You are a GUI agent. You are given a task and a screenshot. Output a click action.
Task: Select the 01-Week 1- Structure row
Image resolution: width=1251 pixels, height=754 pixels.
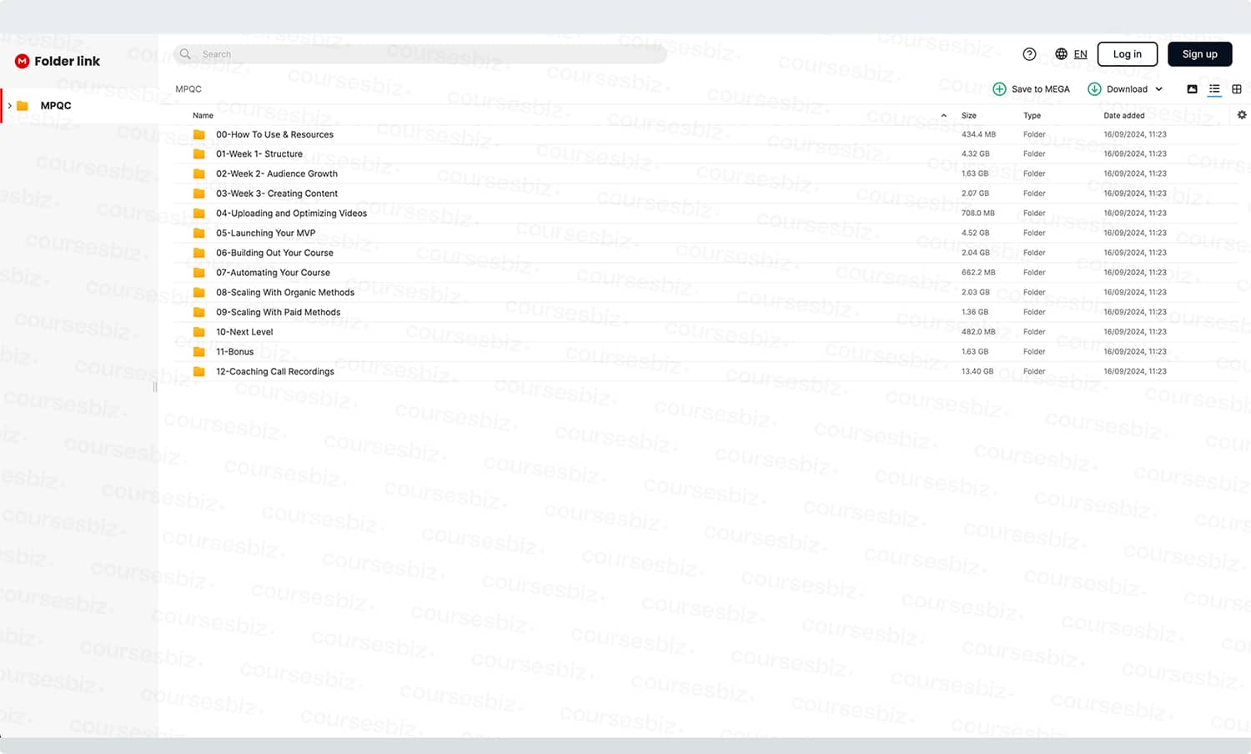[x=706, y=154]
